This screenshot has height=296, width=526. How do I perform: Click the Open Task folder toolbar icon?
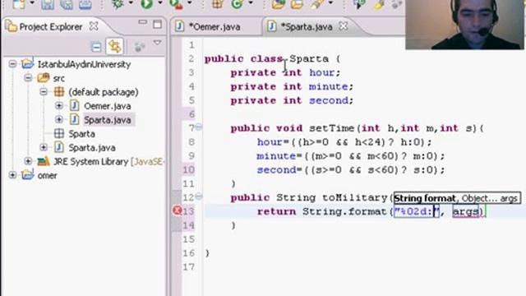coord(297,4)
